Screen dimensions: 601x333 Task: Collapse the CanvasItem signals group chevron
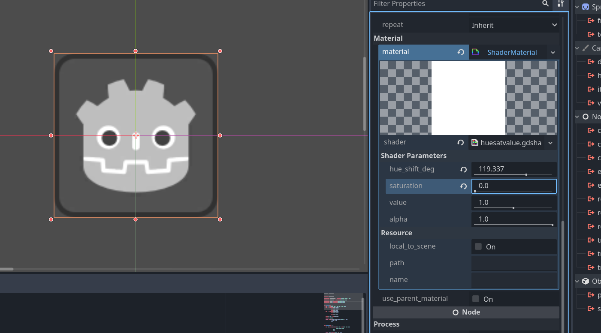pyautogui.click(x=577, y=48)
